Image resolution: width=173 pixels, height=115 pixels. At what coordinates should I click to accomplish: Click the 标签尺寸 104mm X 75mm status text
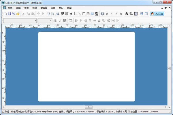[x=80, y=112]
